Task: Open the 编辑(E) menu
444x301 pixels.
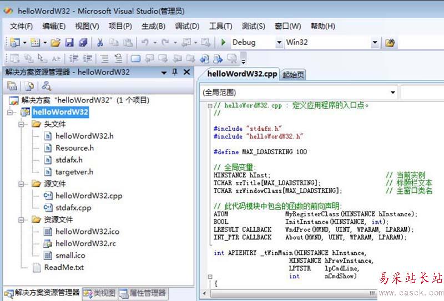Action: [54, 26]
